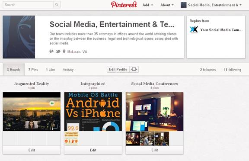Click the rearrange boards icon beside Edit Profile
249x161 pixels.
pos(134,69)
